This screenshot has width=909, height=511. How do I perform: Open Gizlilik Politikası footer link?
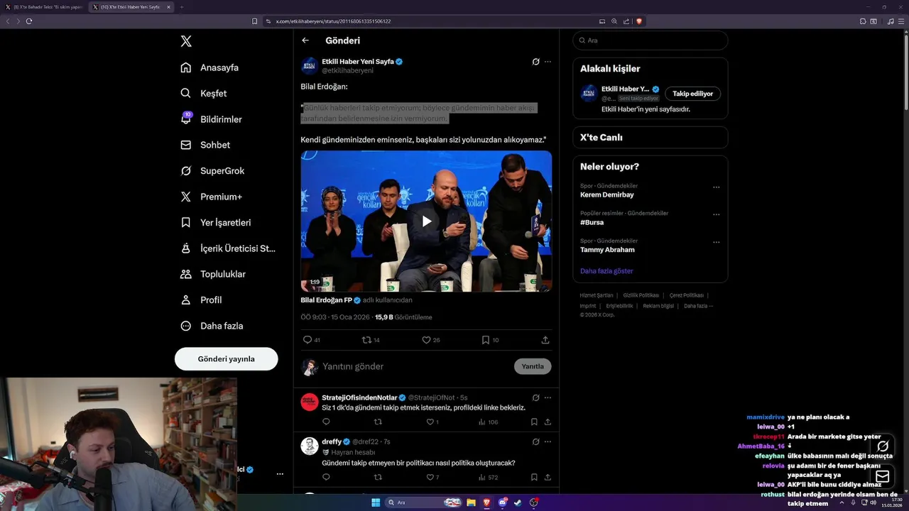coord(641,295)
